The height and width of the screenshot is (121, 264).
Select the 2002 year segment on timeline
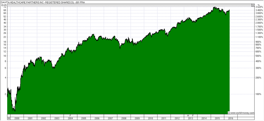coord(44,118)
